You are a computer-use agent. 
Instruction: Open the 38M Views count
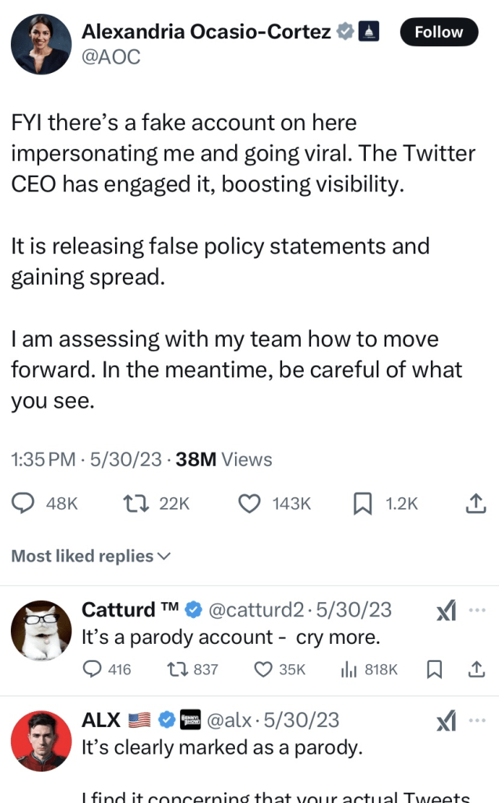pos(224,460)
